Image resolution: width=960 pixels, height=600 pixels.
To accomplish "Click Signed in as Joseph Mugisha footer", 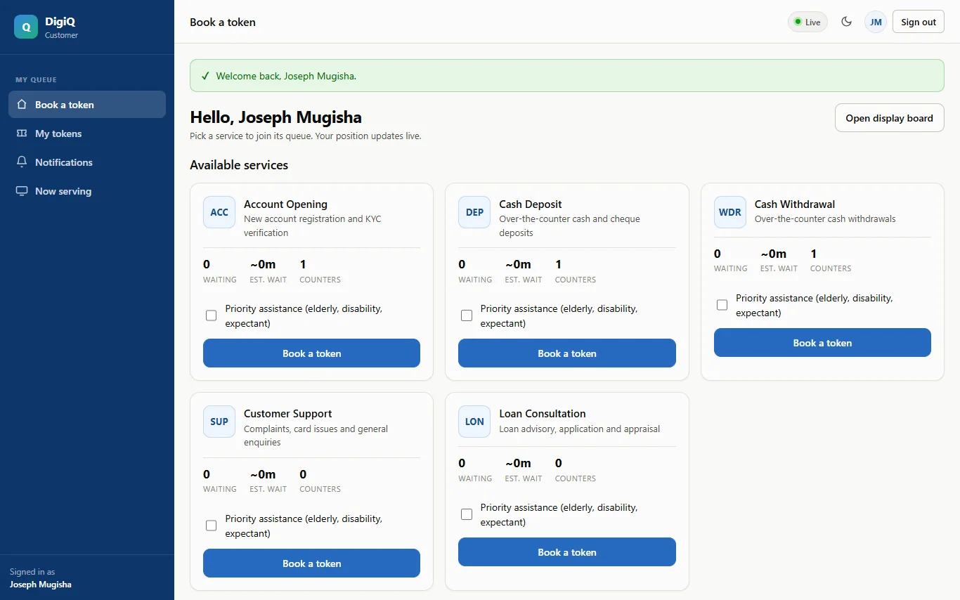I will pyautogui.click(x=41, y=578).
